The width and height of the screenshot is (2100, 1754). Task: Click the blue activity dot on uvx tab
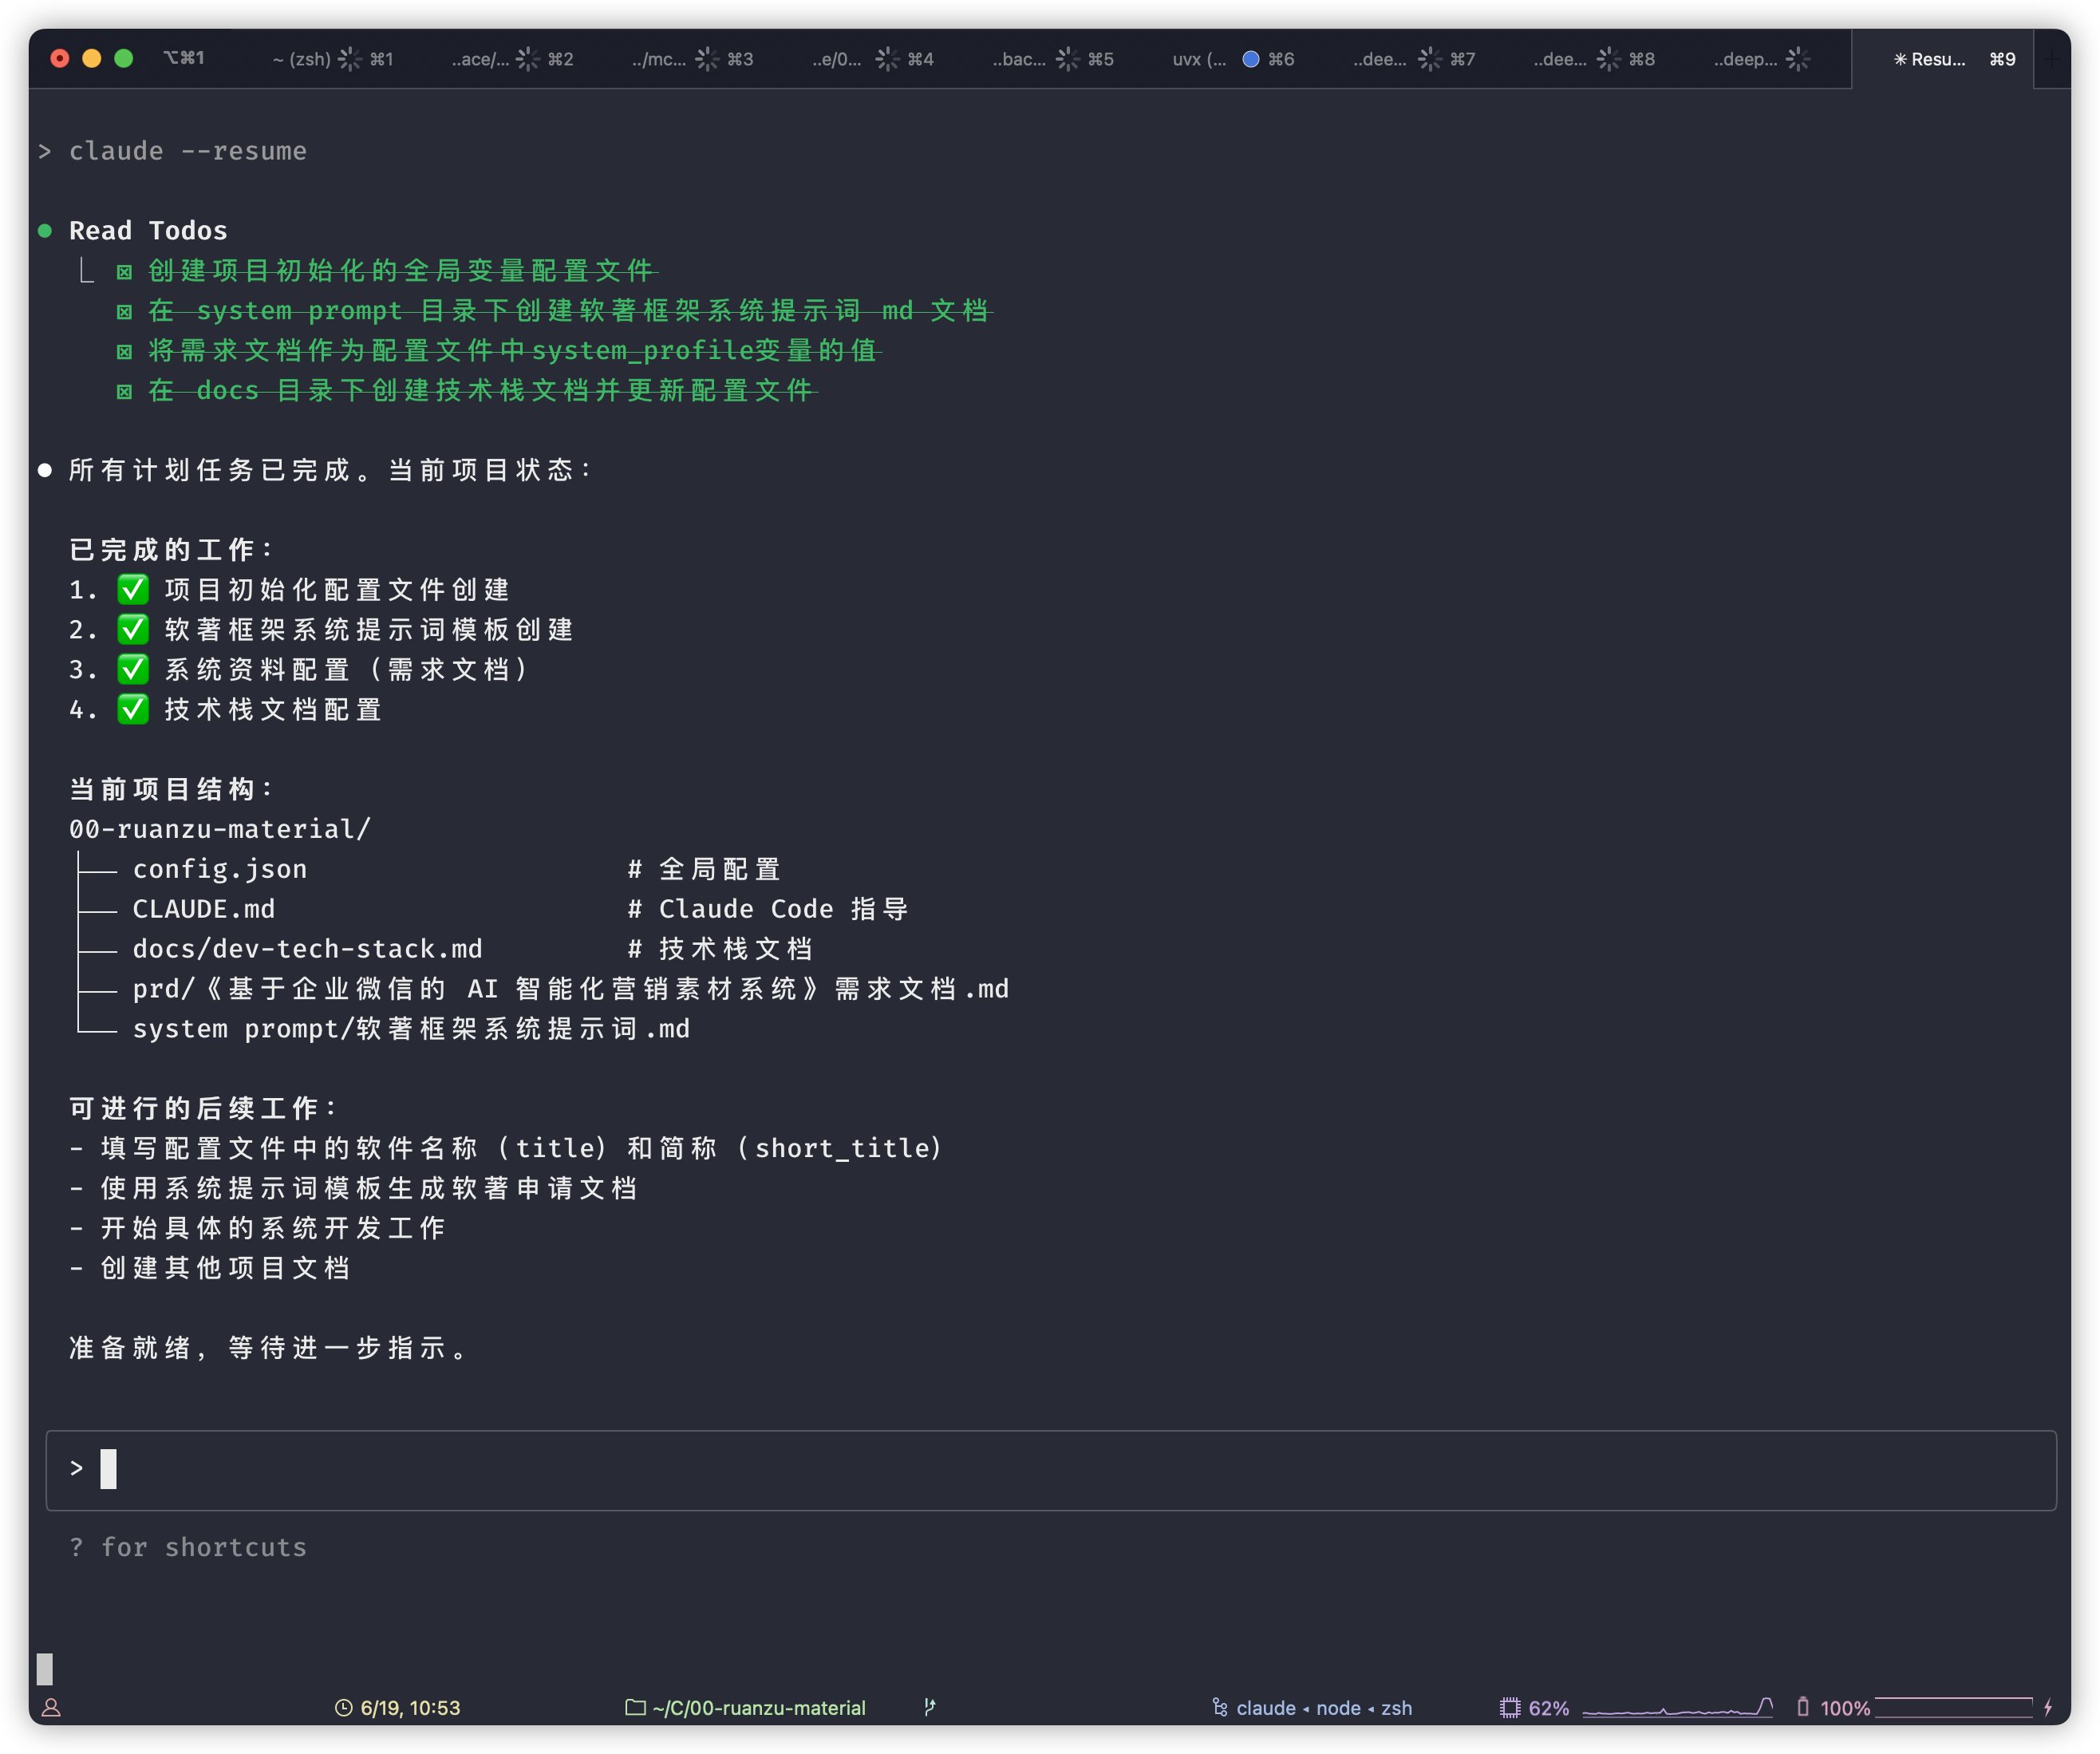[1250, 59]
